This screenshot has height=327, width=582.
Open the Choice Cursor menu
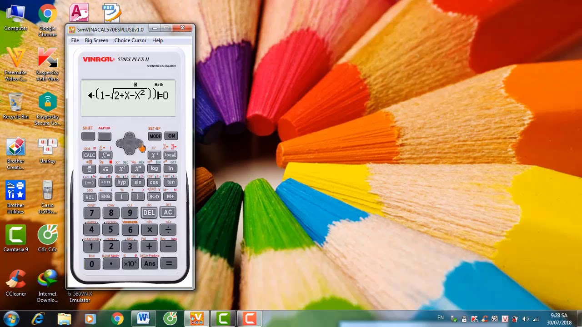130,40
